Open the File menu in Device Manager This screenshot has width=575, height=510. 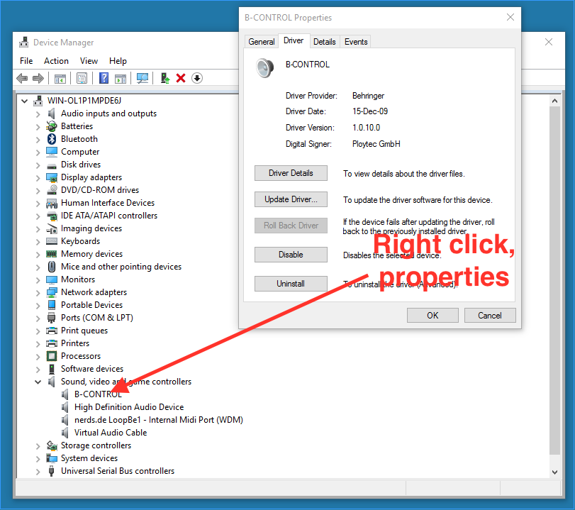tap(26, 61)
